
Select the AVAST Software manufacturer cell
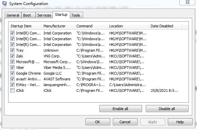click(x=57, y=79)
